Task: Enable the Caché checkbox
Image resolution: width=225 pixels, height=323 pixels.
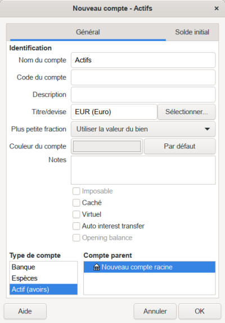Action: pyautogui.click(x=76, y=203)
